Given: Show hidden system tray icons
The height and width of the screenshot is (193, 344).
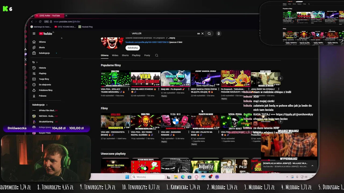Looking at the screenshot, I should (287, 177).
